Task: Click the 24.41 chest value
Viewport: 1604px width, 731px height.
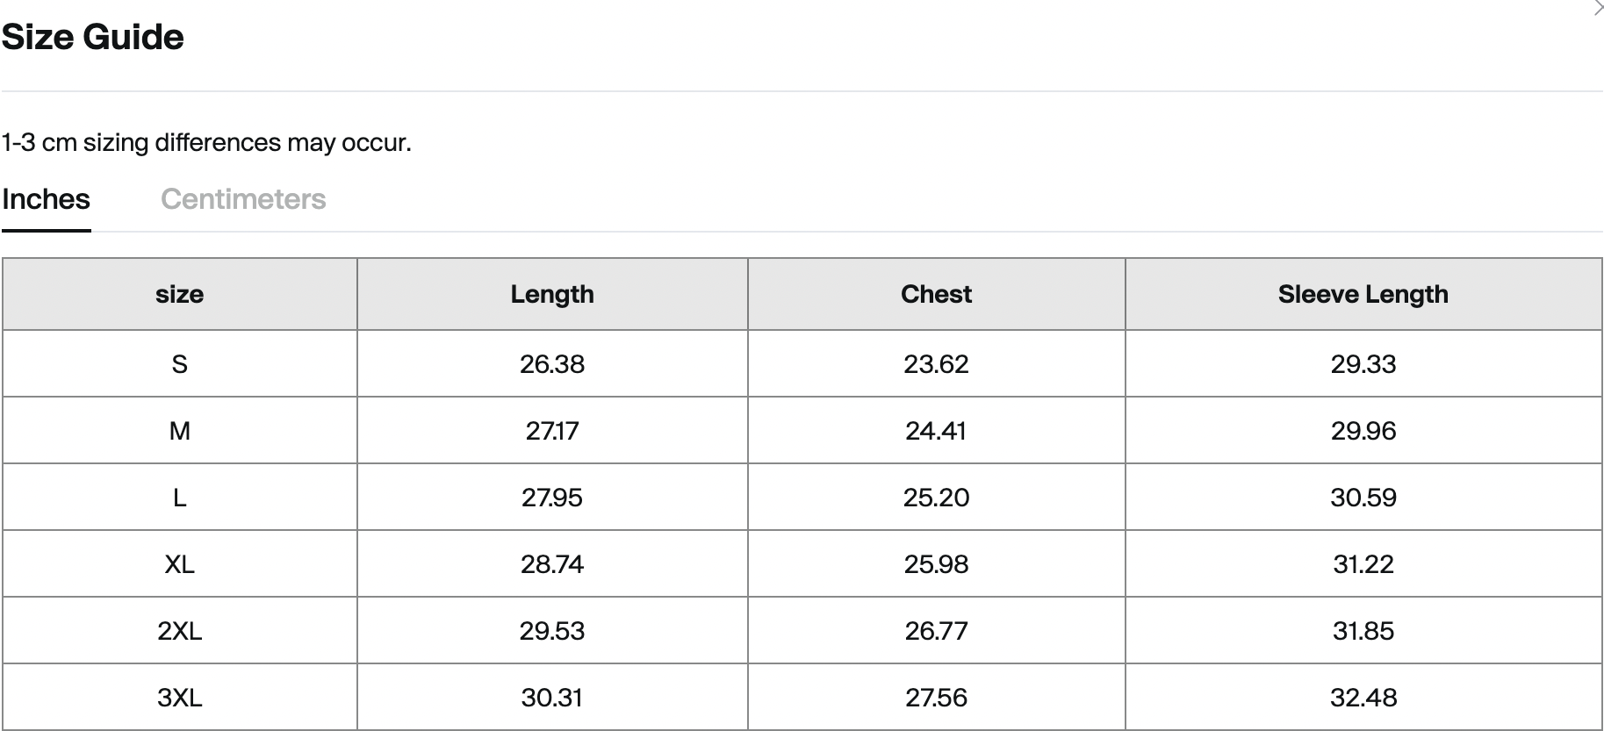Action: [x=936, y=431]
